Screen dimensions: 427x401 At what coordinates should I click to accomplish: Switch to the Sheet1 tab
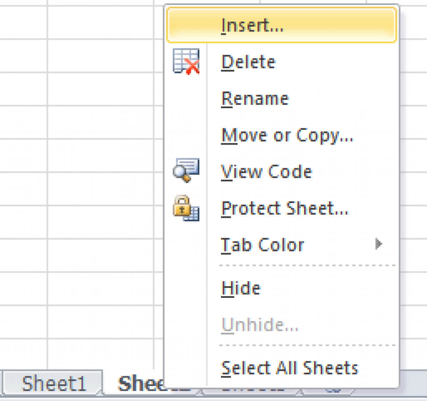pyautogui.click(x=53, y=383)
